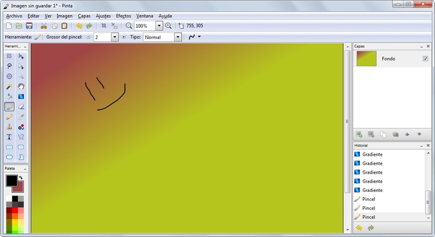
Task: Click the New image icon
Action: [x=9, y=25]
